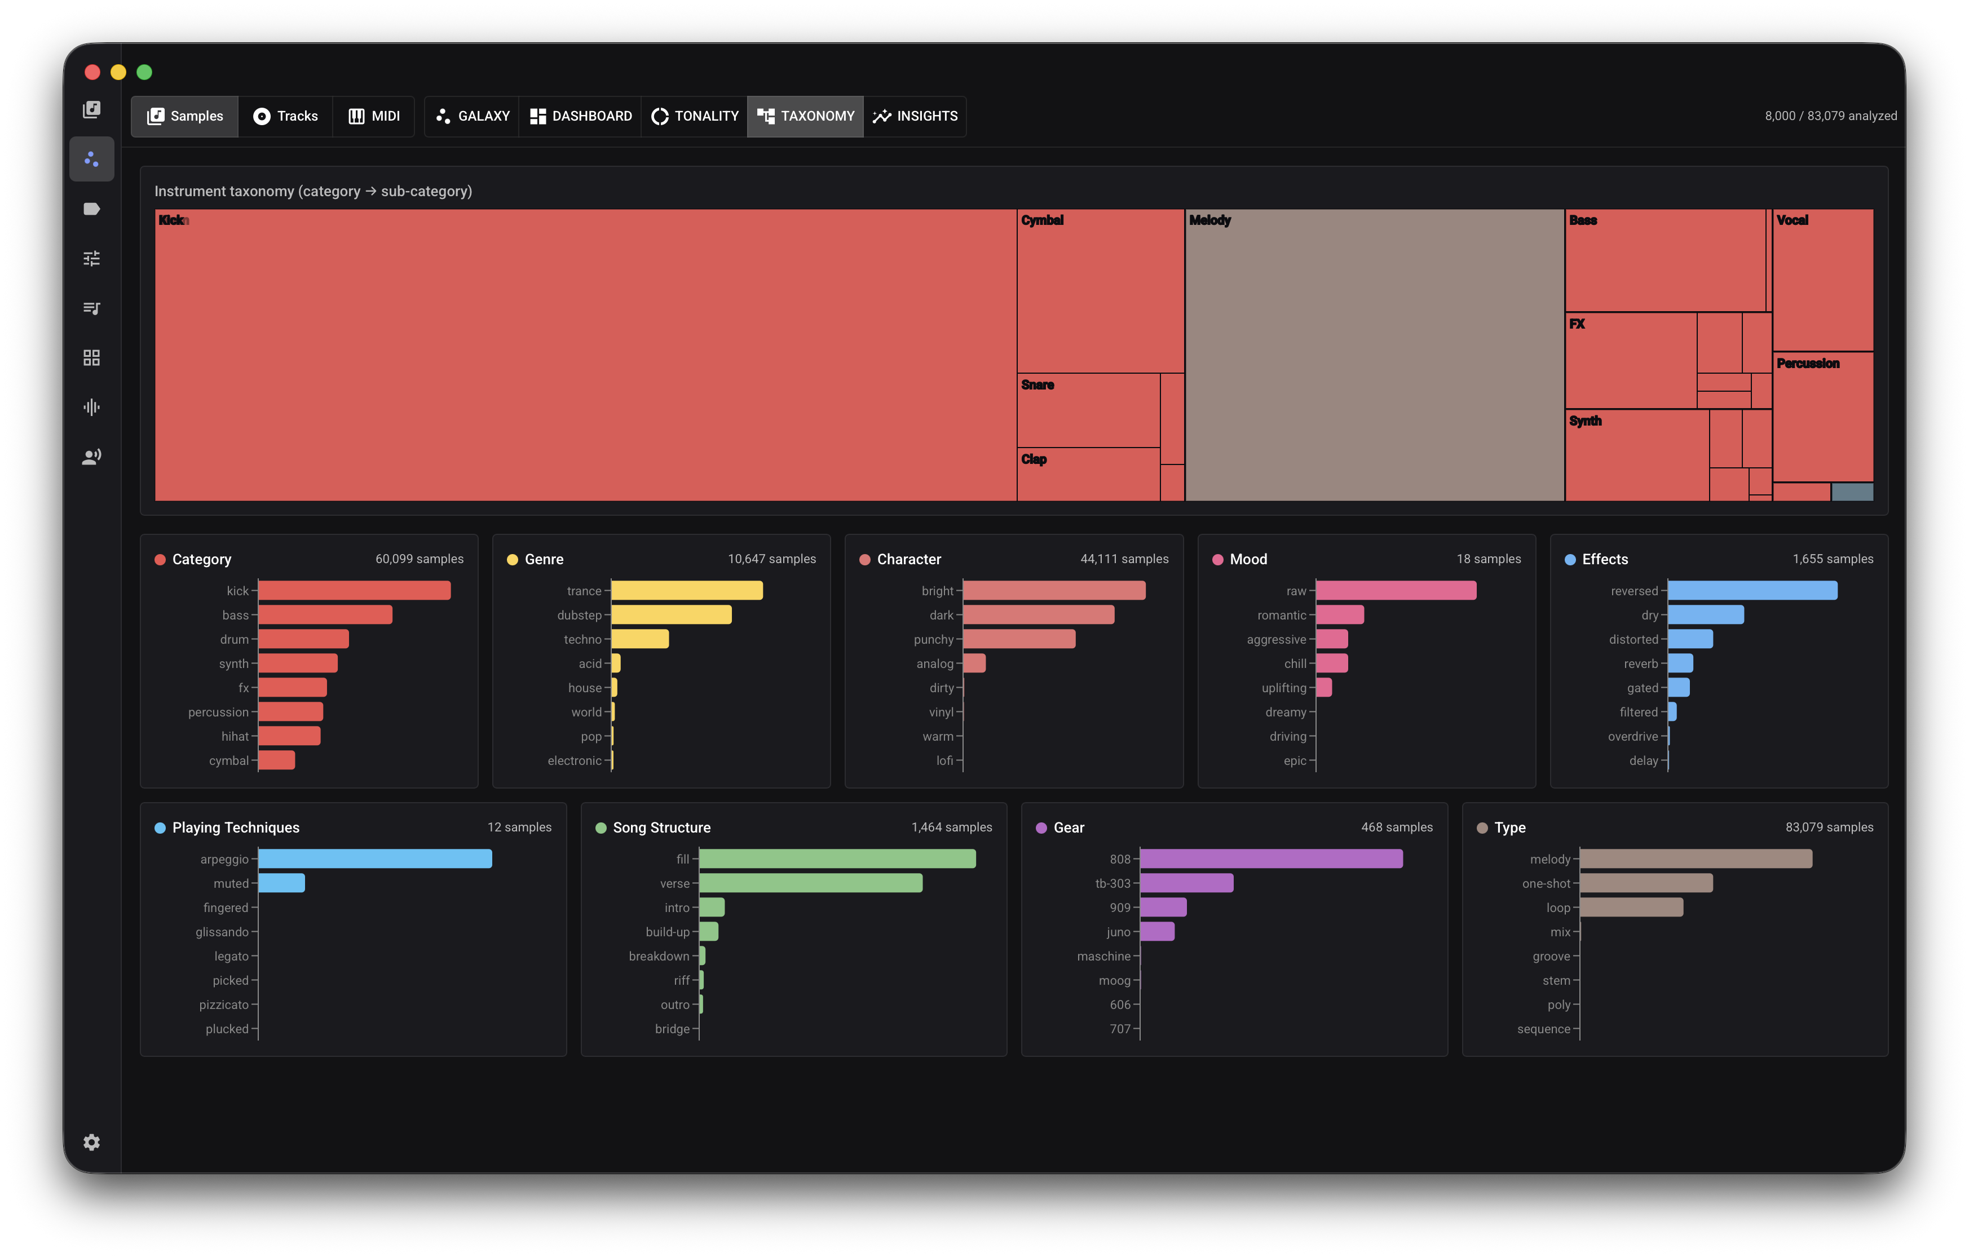The height and width of the screenshot is (1257, 1969).
Task: Open the DASHBOARD view
Action: (x=581, y=116)
